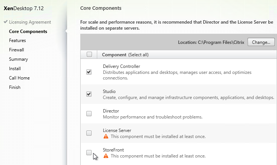Open the Licensing Agreement step
This screenshot has height=165, width=277.
(30, 22)
